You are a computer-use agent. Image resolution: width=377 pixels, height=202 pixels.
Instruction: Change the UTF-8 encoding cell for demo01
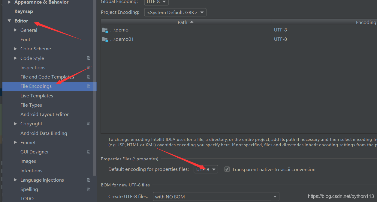pos(280,39)
